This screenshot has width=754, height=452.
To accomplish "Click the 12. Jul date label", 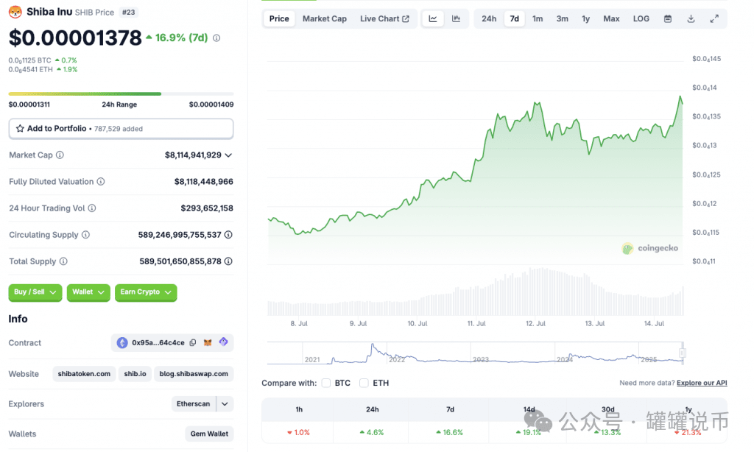I will click(x=535, y=324).
